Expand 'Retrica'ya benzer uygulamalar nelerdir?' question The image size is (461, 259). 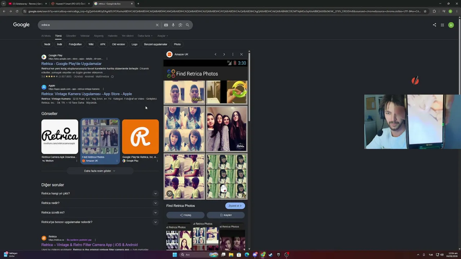99,222
